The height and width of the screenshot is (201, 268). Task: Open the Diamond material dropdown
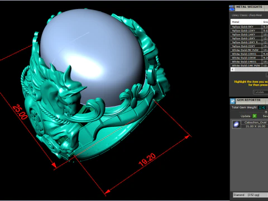pos(251,195)
